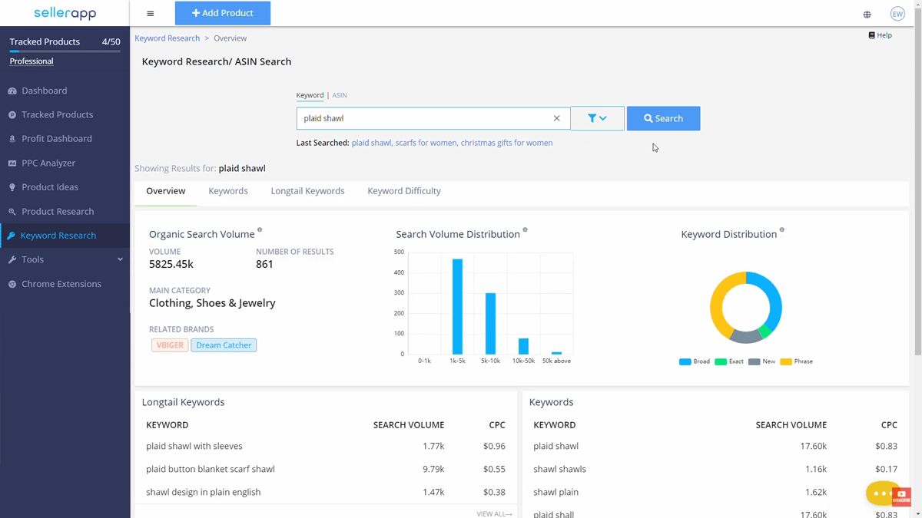
Task: Open Profit Dashboard in the sidebar
Action: tap(57, 139)
